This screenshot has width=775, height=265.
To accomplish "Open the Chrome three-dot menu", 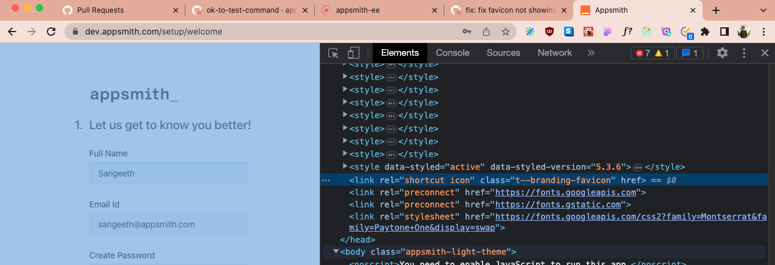I will 763,32.
